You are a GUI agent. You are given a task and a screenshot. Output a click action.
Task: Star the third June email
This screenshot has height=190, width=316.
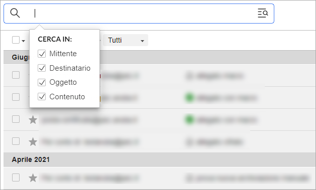tap(33, 120)
